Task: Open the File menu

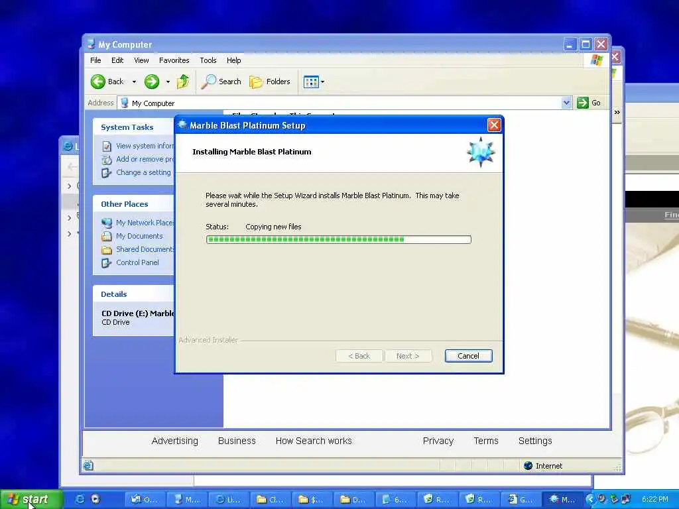Action: [95, 60]
